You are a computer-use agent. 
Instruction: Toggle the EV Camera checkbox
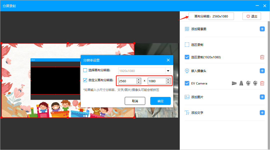[187, 83]
